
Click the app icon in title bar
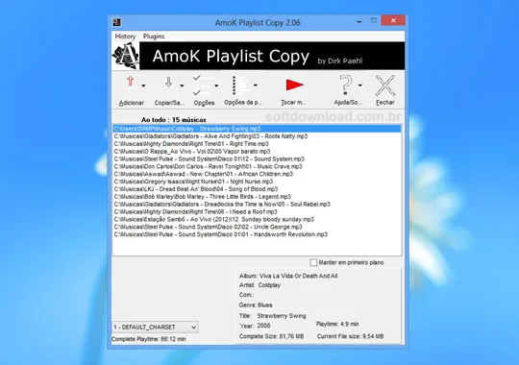click(116, 22)
